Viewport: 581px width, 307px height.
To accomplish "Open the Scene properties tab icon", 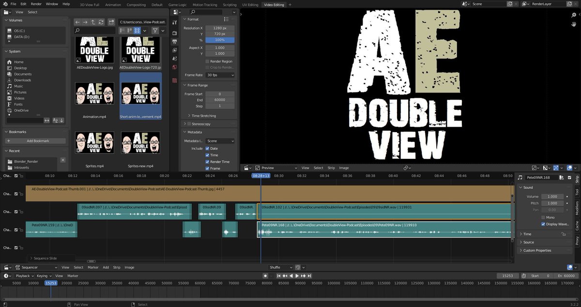I will 175,59.
